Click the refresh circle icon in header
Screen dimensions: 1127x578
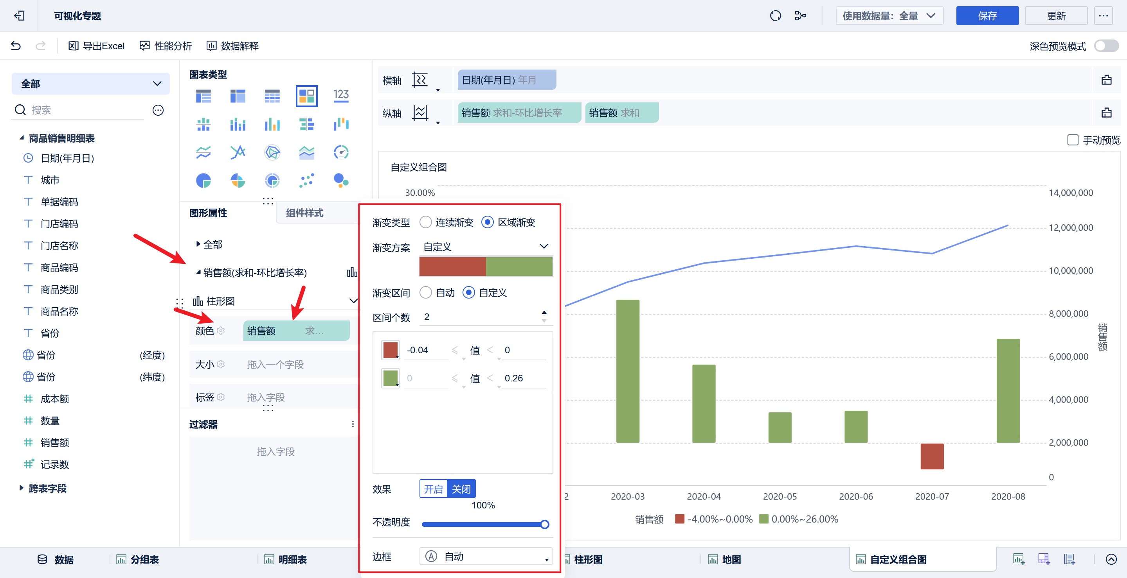click(775, 16)
